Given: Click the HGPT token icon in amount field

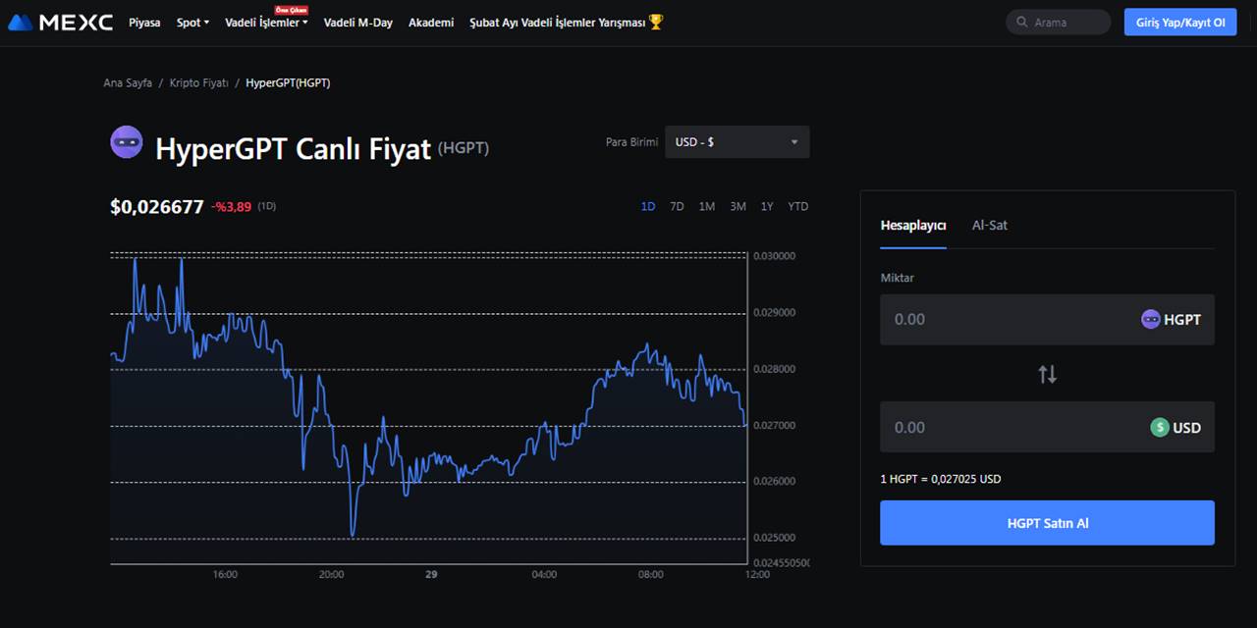Looking at the screenshot, I should click(1150, 319).
